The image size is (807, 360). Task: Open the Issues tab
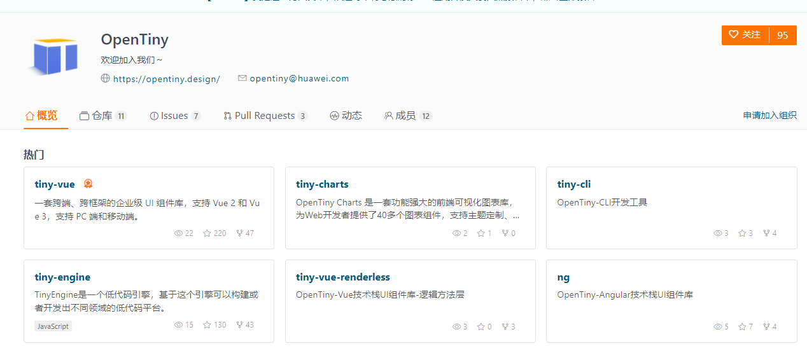175,116
